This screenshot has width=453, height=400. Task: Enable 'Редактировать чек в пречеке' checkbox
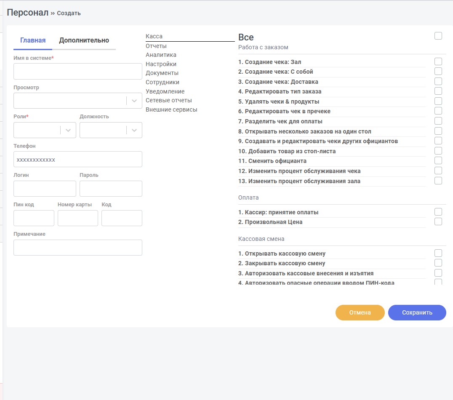(x=438, y=111)
